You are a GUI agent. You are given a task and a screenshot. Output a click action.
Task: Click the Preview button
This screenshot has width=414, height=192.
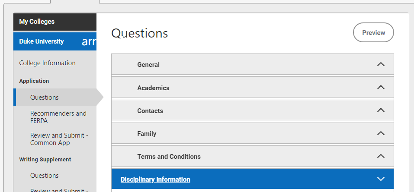(373, 32)
